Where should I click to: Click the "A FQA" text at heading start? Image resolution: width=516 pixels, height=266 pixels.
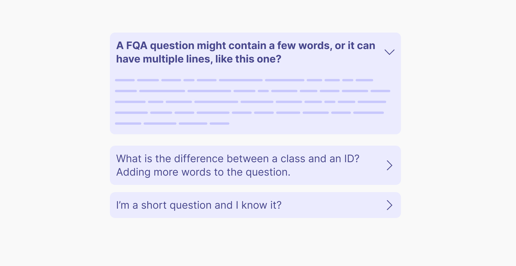(x=132, y=46)
